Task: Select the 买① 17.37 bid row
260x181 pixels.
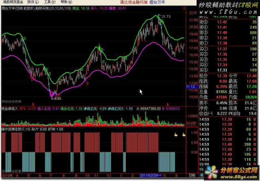Action: coord(228,49)
